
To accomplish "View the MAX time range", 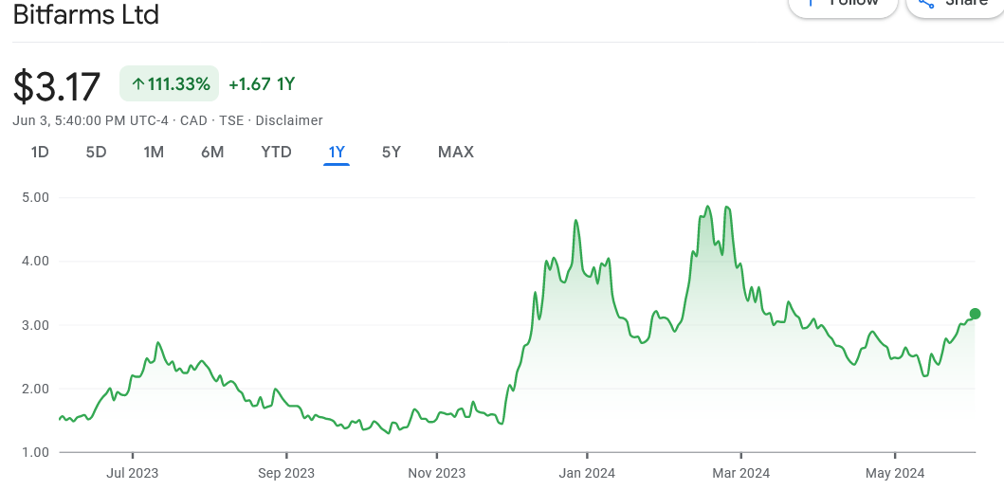I will [x=455, y=152].
